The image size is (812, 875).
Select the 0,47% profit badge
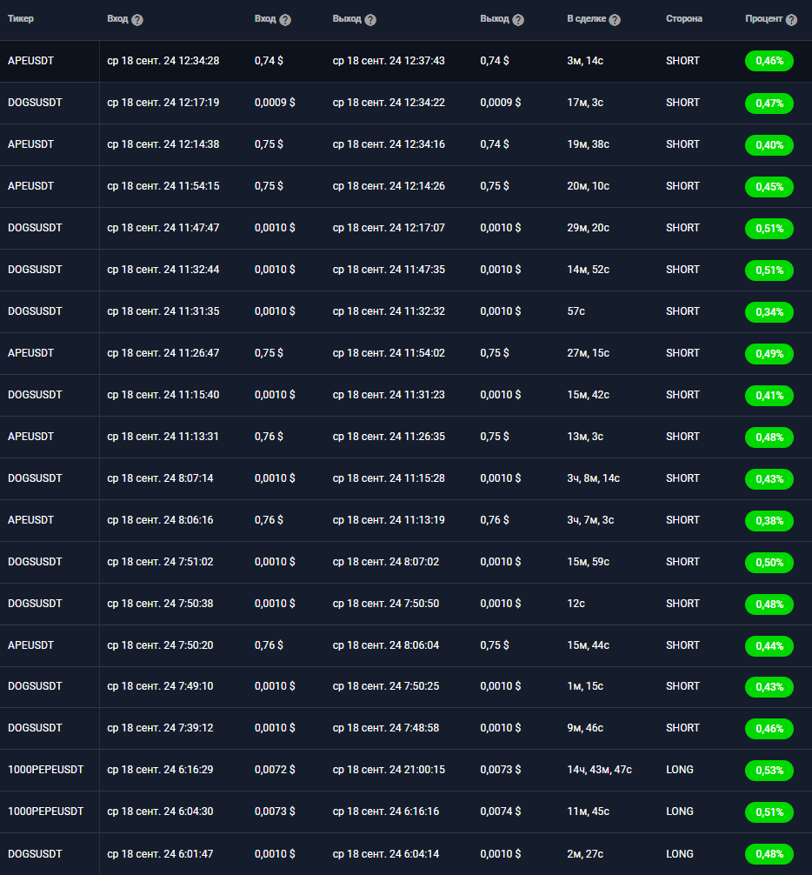tap(769, 104)
